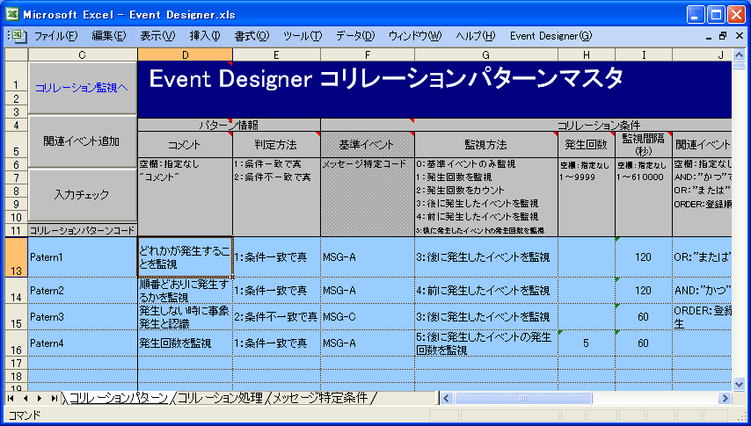751x426 pixels.
Task: Select the 4:前に発生したイベントを監視 cell
Action: 486,291
